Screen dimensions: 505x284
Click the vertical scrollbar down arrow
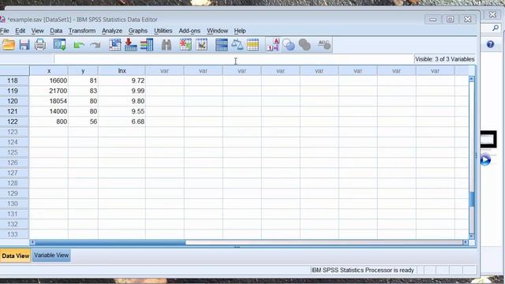coord(472,237)
